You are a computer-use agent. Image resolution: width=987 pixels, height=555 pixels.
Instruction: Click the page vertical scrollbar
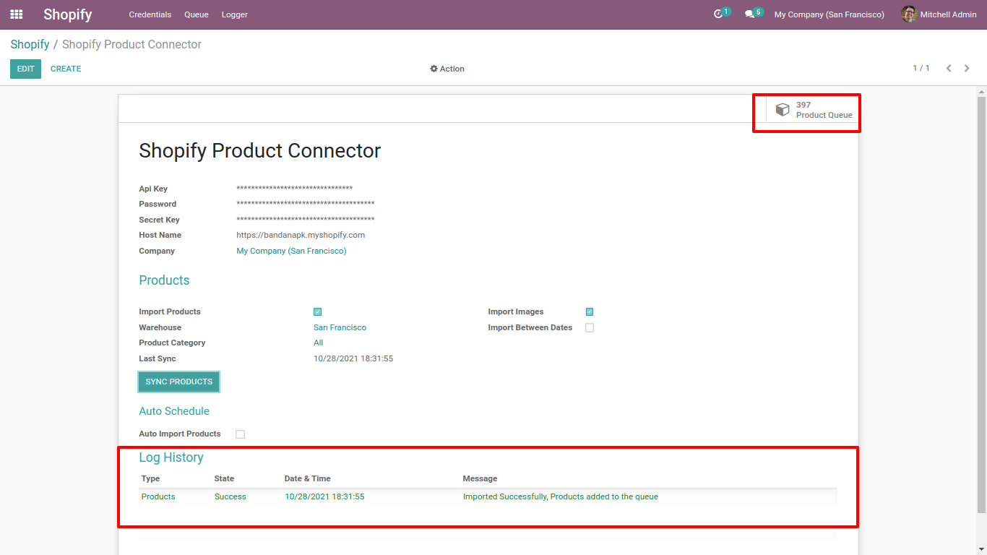tap(981, 304)
